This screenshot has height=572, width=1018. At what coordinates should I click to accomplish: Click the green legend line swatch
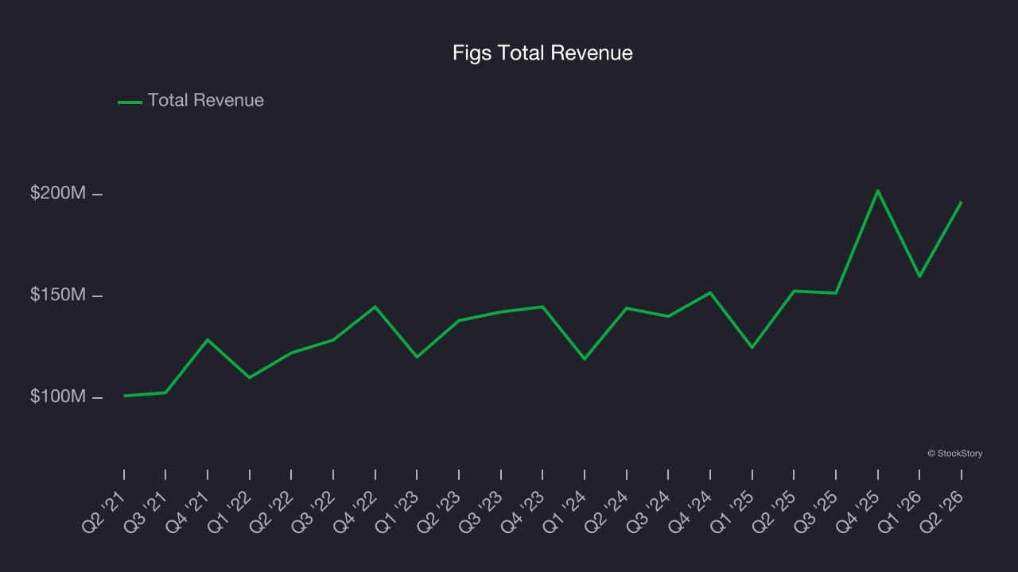(x=130, y=102)
